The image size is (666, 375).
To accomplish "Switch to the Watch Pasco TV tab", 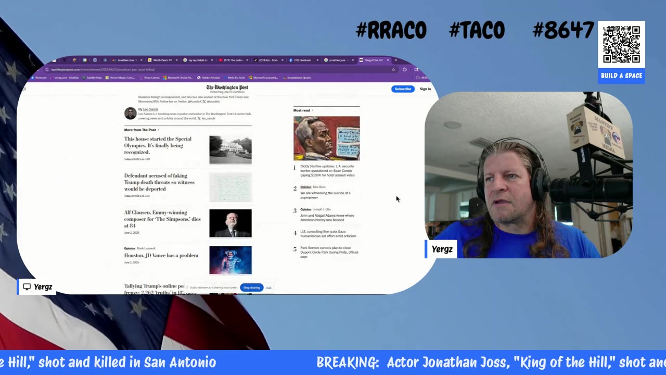I will pos(163,60).
